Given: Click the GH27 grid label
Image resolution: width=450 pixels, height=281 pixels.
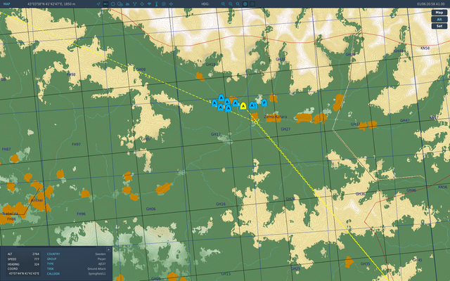Looking at the screenshot, I should (285, 129).
